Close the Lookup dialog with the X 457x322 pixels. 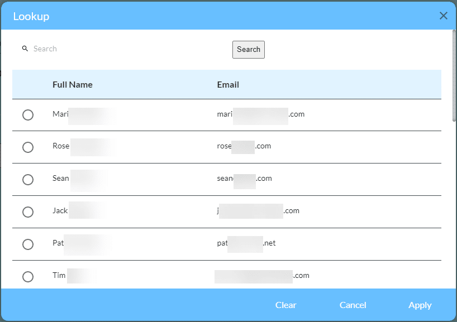coord(444,16)
